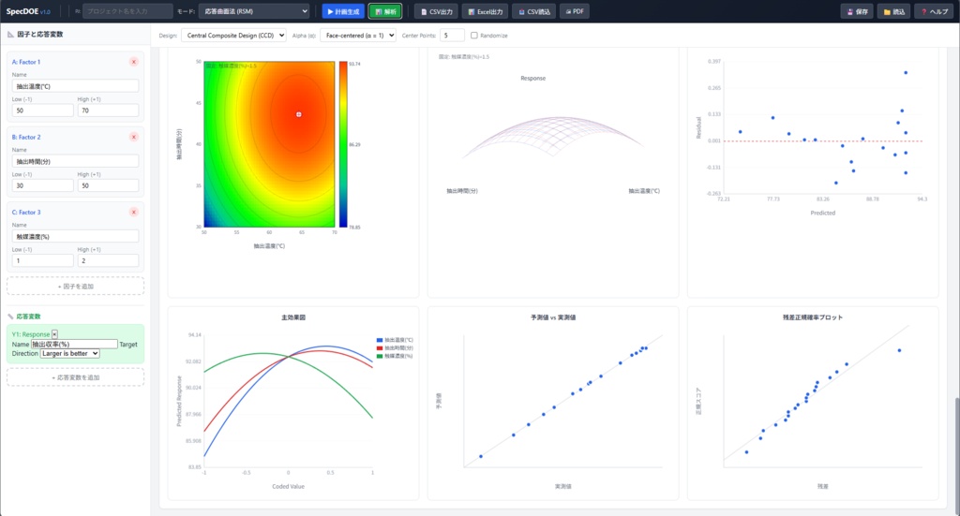Run analysis with the green 解析 button
Viewport: 960px width, 516px height.
coord(385,11)
